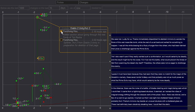Click the circled green node linked to the tooltip
The image size is (195, 112).
(37, 17)
